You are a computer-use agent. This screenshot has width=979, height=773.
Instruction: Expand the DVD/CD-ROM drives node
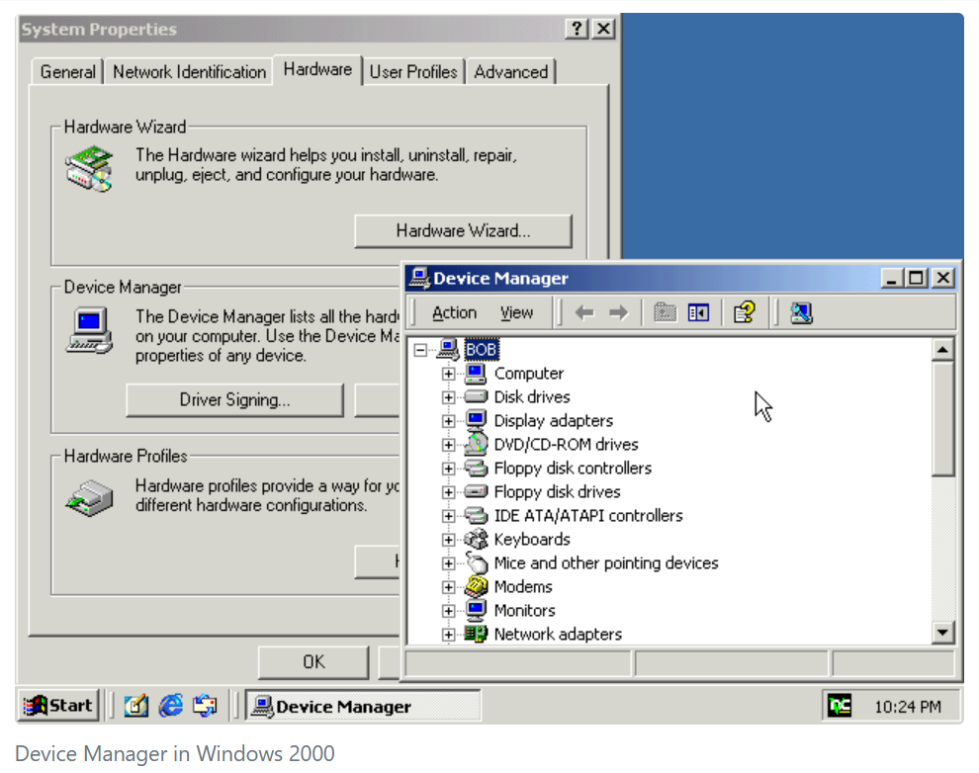click(x=448, y=445)
